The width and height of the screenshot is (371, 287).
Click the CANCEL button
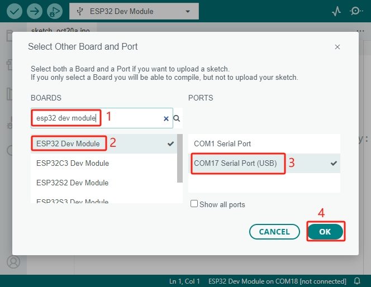tap(274, 232)
